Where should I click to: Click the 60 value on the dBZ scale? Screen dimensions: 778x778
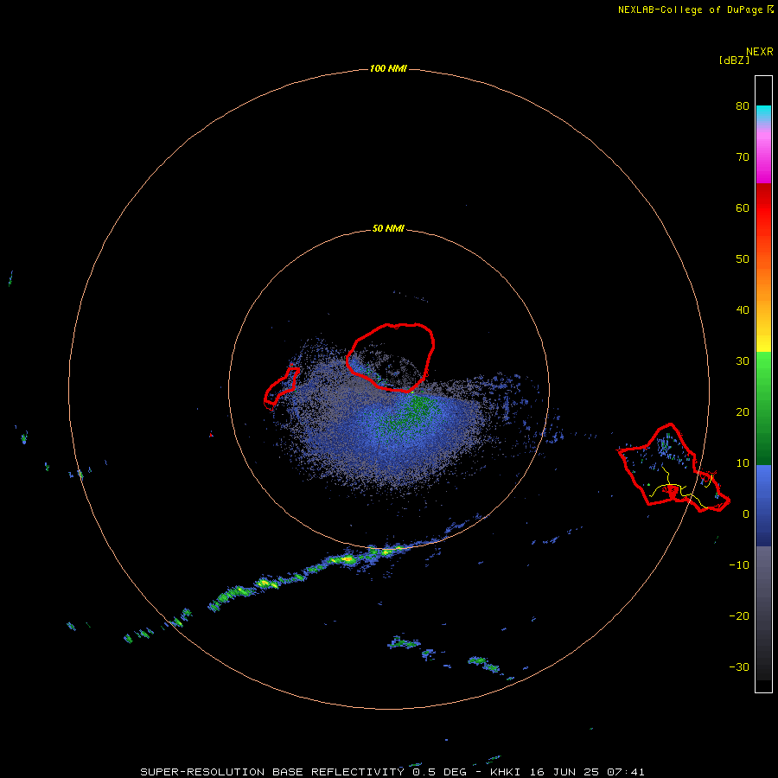[x=743, y=207]
